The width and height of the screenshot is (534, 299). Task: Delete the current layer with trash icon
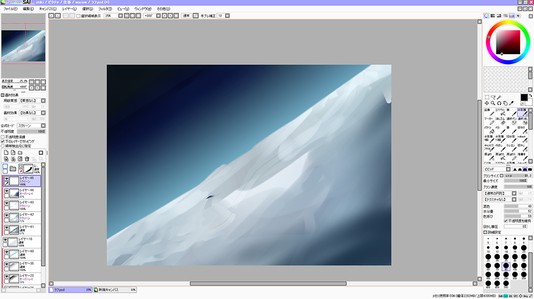pos(27,159)
